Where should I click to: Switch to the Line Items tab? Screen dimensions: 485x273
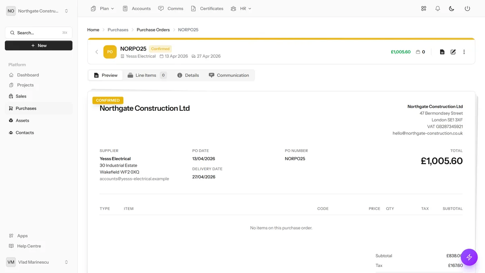[x=146, y=75]
